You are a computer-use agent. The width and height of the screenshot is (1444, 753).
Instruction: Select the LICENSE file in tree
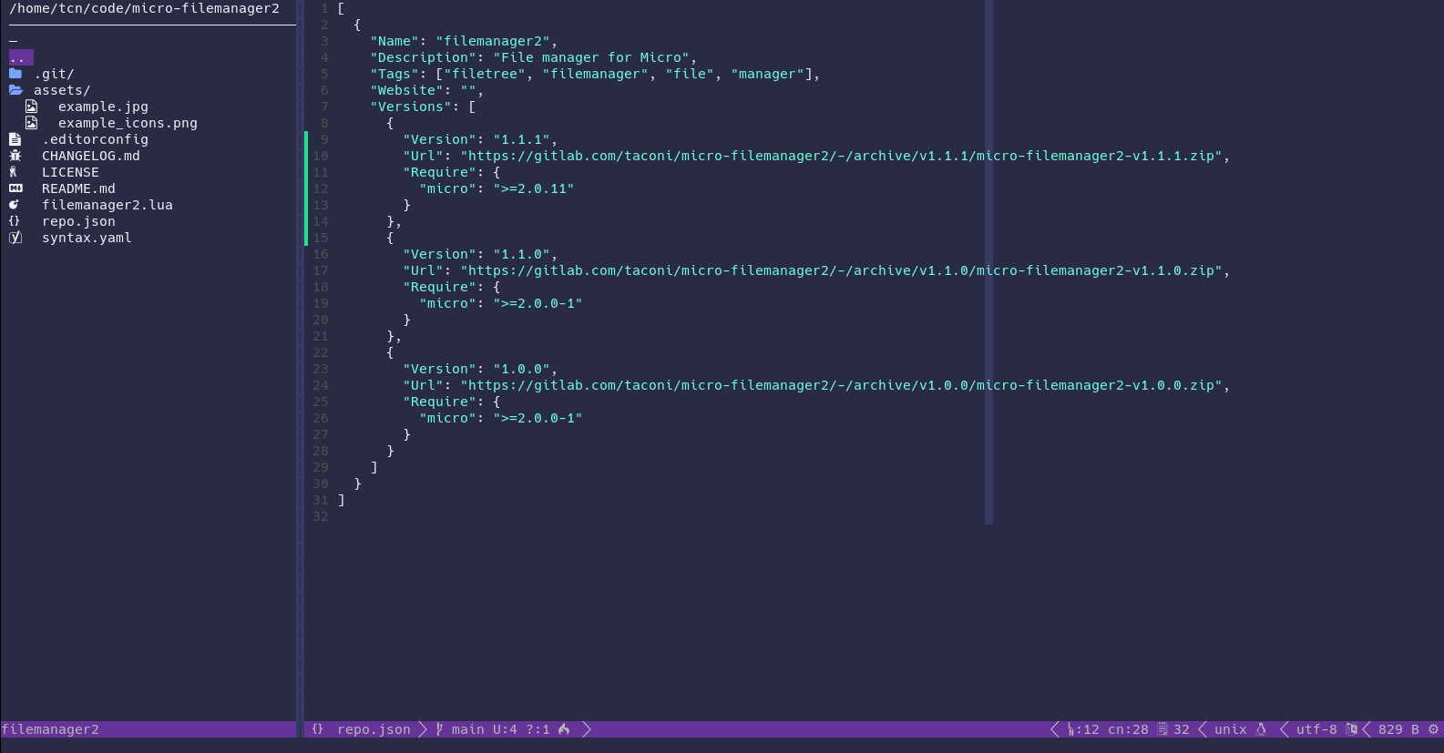[70, 172]
